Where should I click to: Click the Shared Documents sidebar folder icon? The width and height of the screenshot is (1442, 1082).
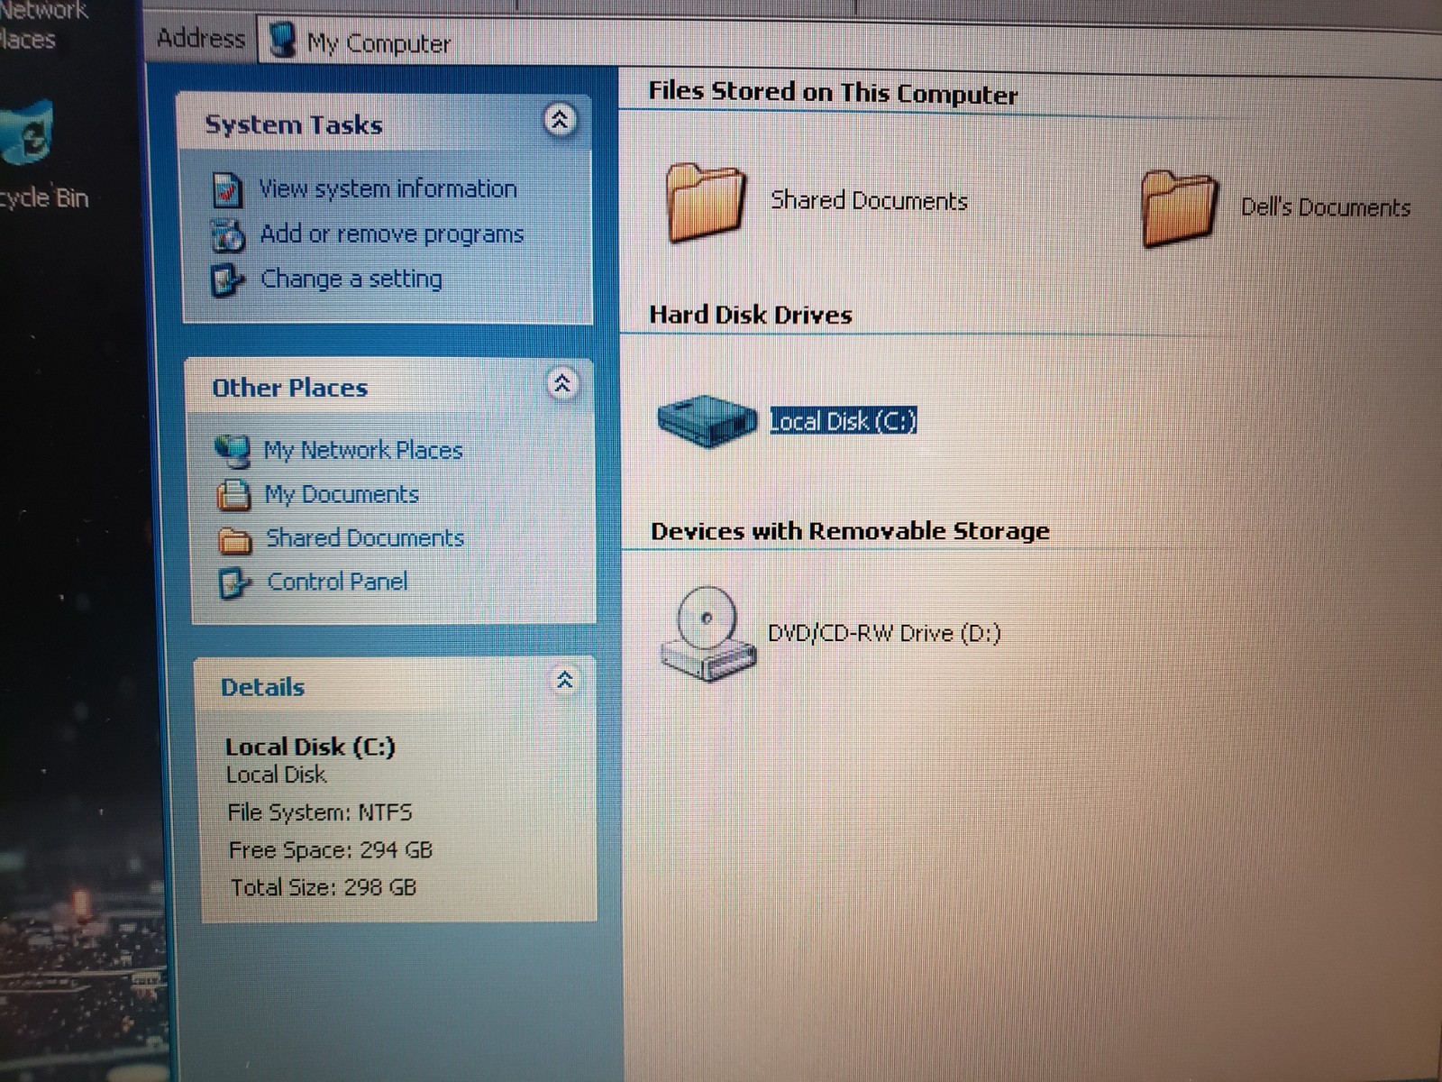(235, 539)
